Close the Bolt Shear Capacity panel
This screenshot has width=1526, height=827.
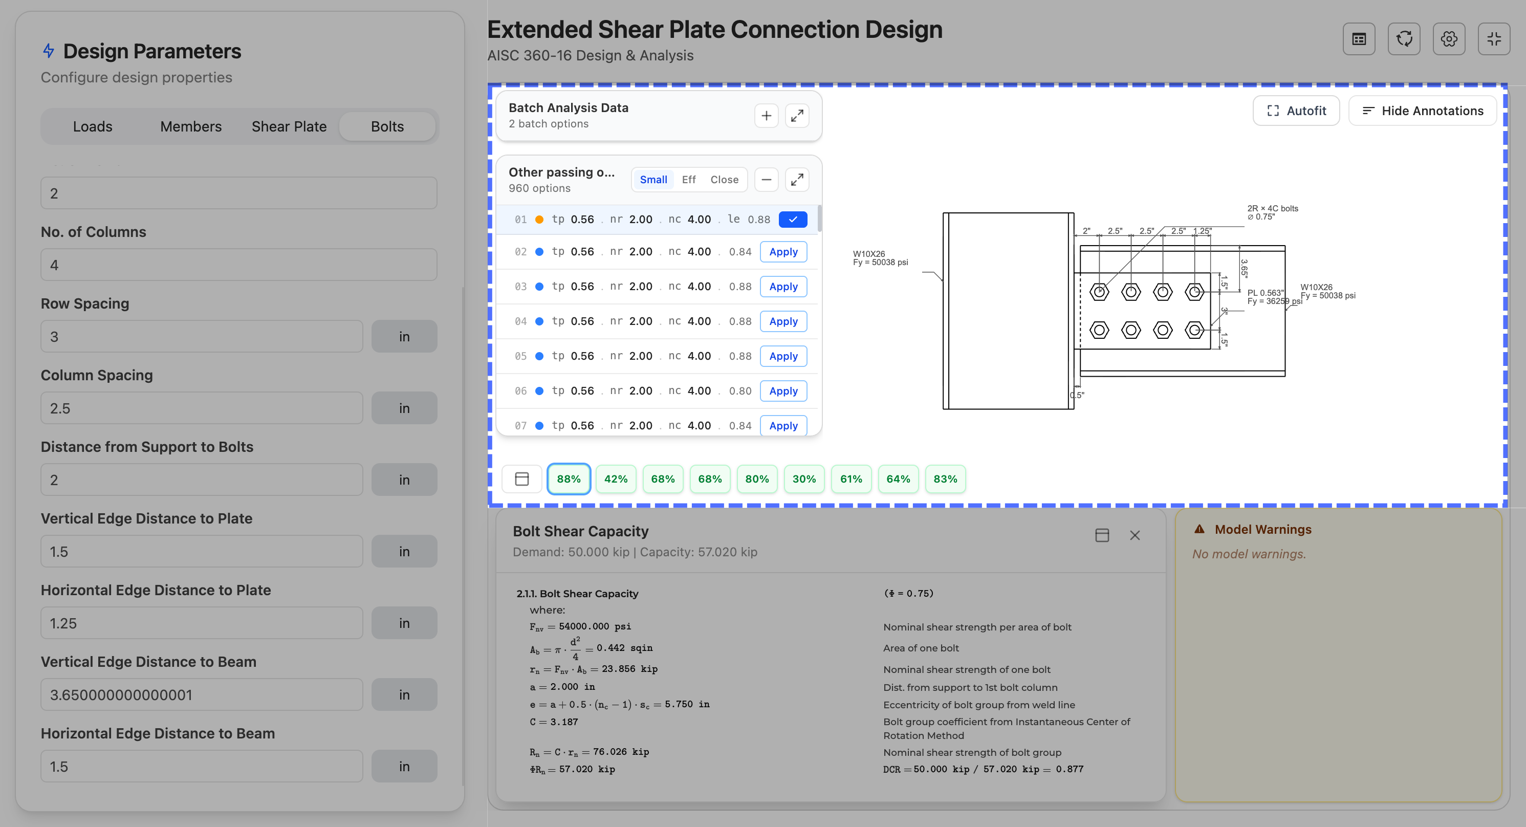(x=1135, y=535)
